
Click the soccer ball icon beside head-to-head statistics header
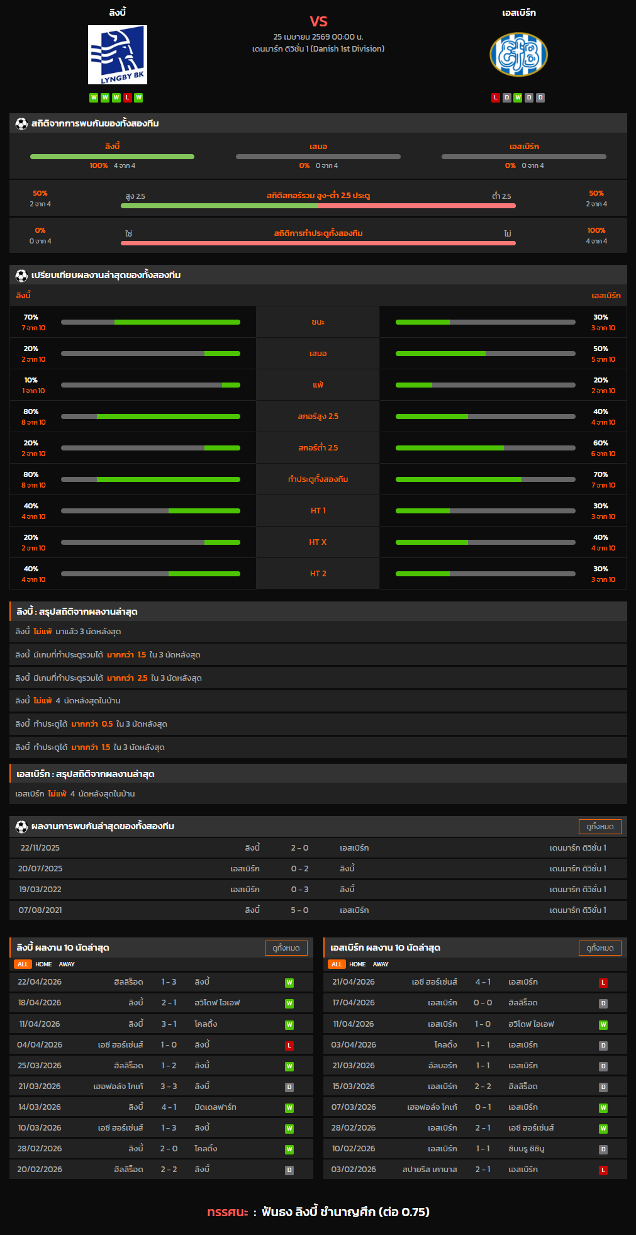coord(21,123)
